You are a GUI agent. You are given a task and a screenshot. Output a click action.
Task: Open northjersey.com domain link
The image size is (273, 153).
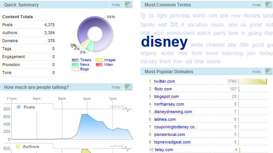pos(169,104)
